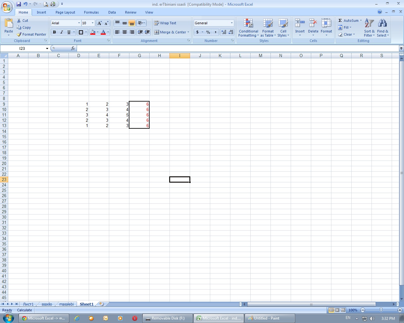
Task: Toggle Italic formatting
Action: click(x=62, y=32)
